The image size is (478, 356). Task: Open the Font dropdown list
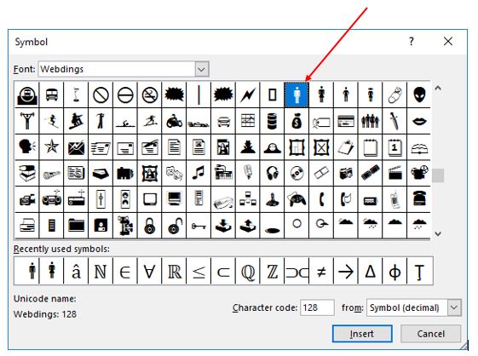pyautogui.click(x=201, y=69)
